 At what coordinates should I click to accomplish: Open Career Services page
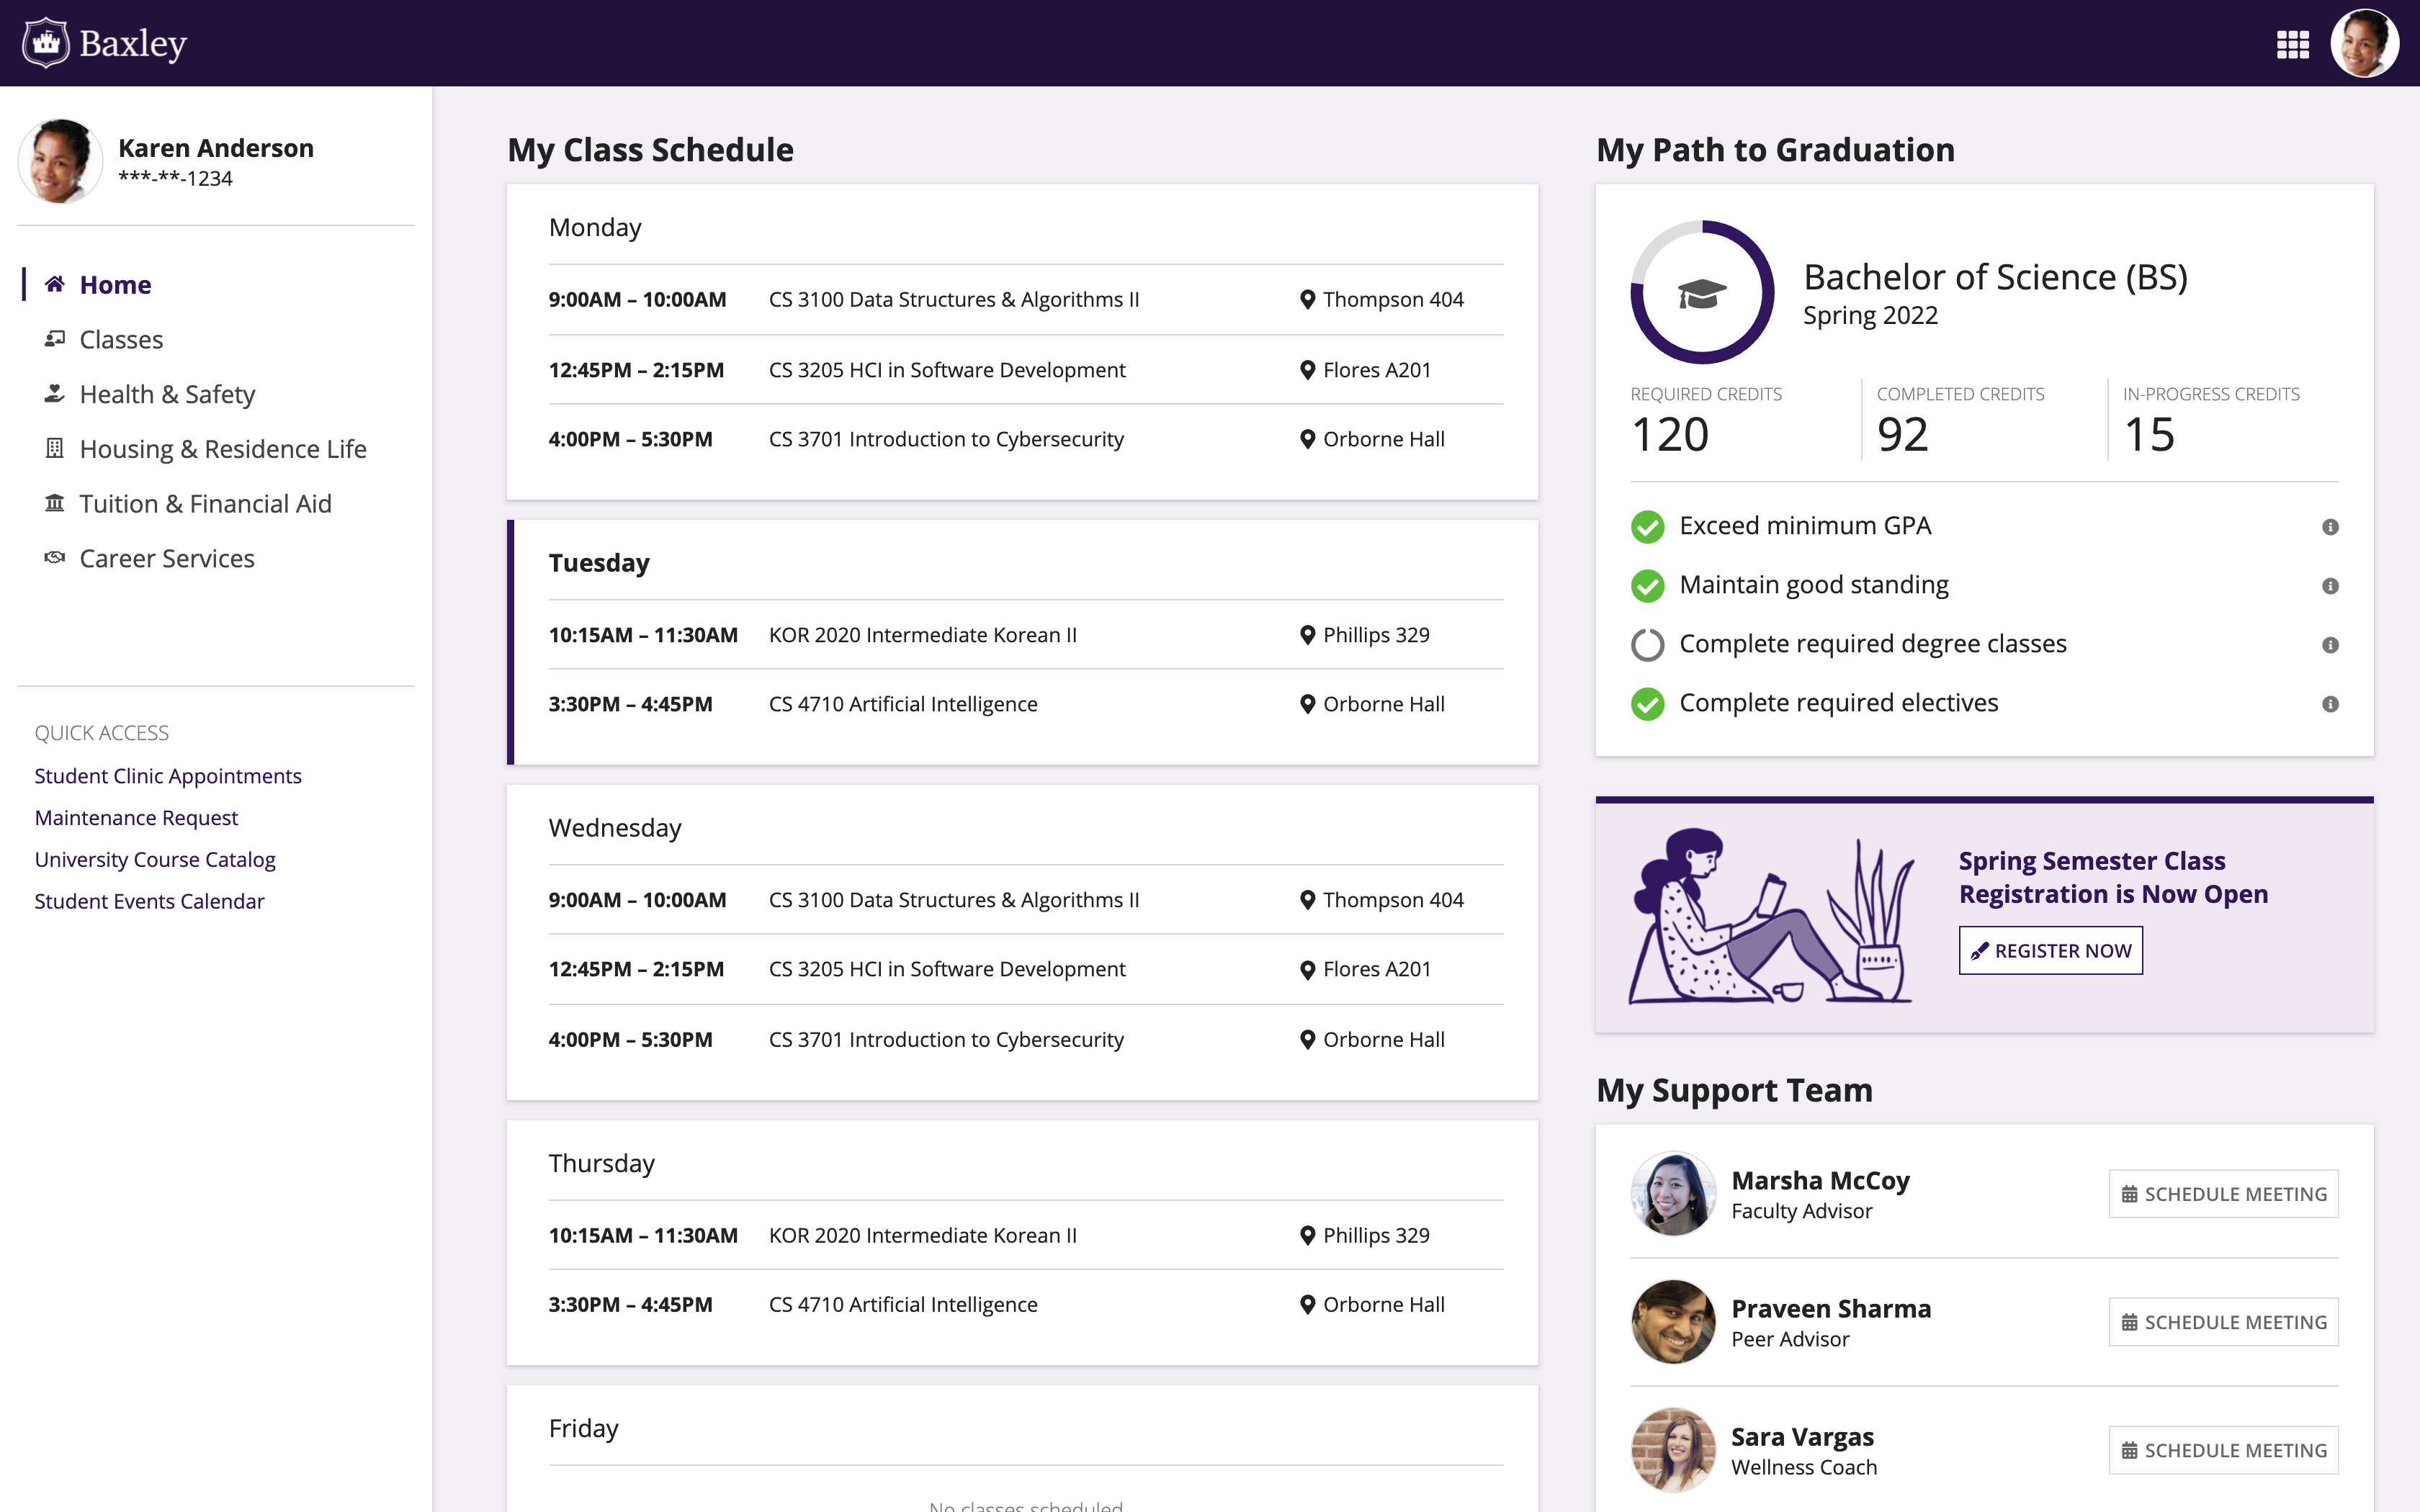tap(167, 558)
